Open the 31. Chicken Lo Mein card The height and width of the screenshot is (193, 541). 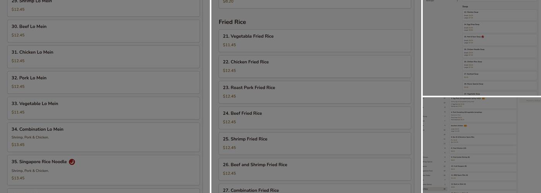(103, 56)
